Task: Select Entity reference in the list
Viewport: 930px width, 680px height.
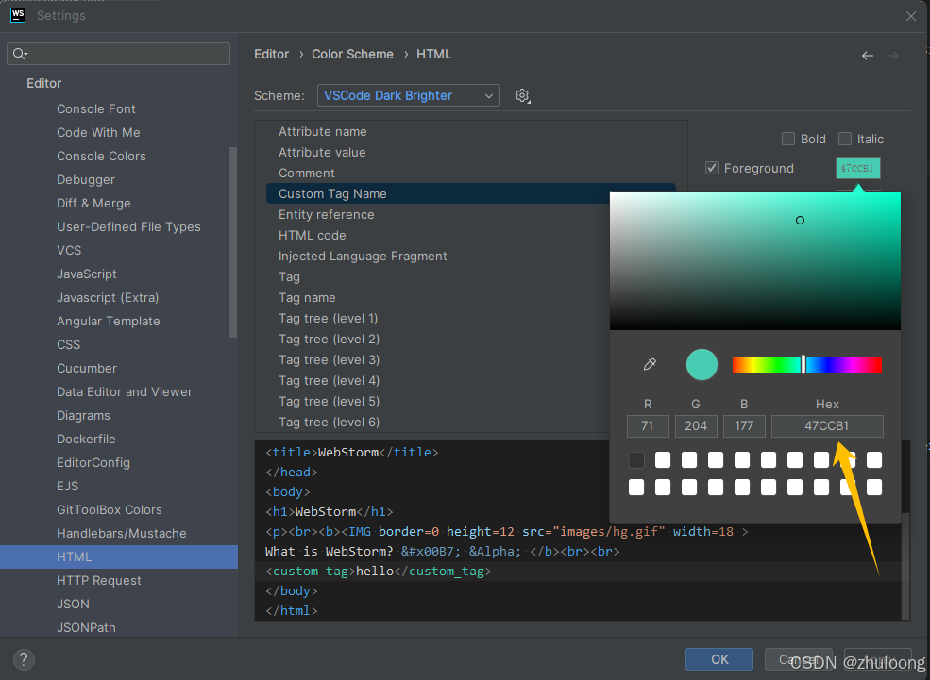Action: [x=327, y=214]
